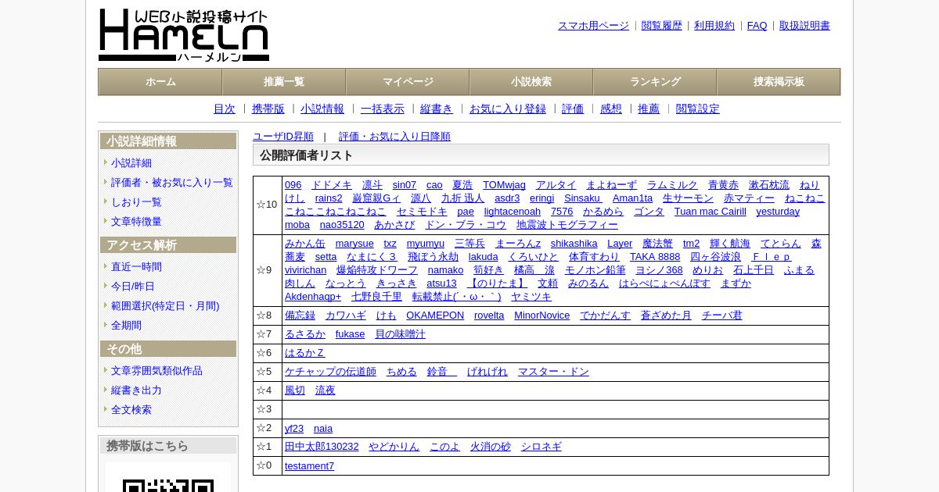The image size is (939, 492).
Task: Go to 目次 submenu link
Action: (x=225, y=109)
